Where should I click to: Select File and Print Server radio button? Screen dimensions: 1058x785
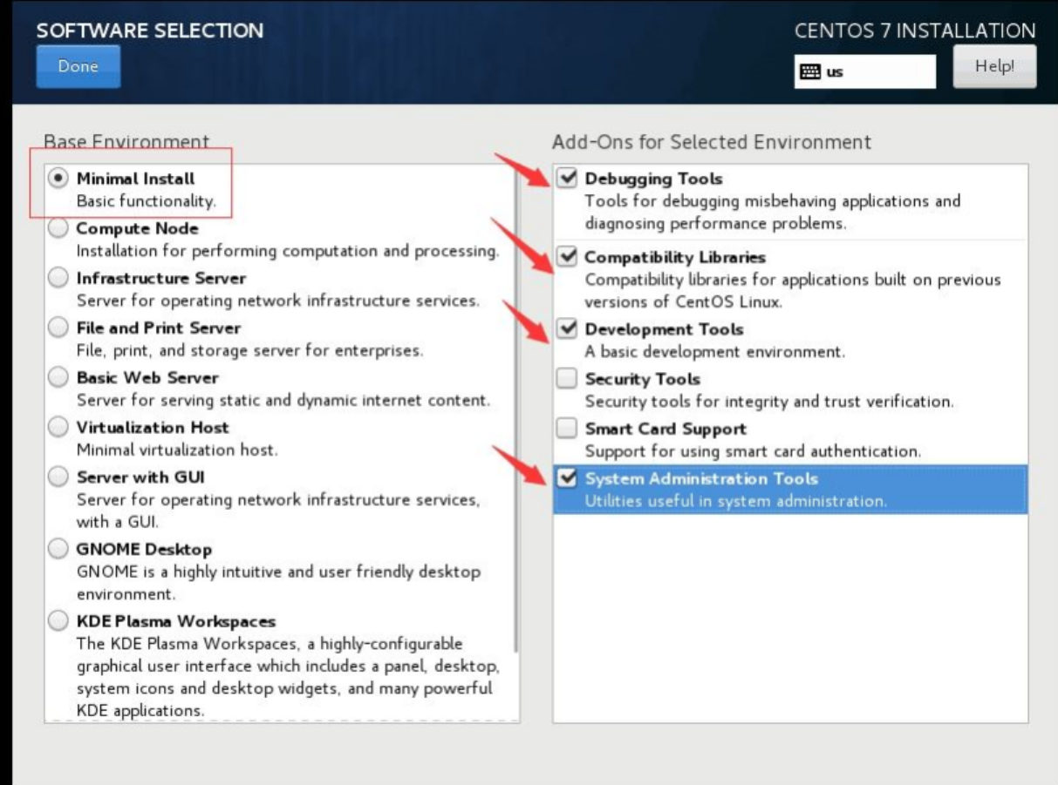click(58, 328)
